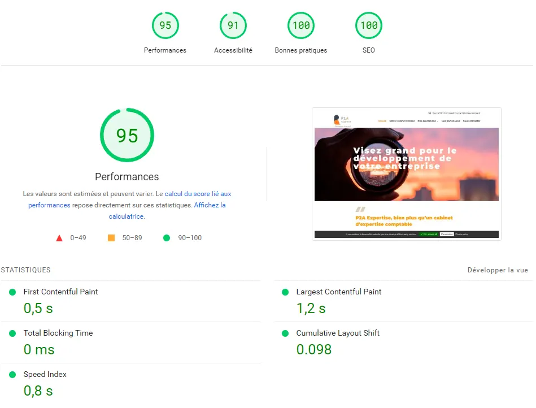The width and height of the screenshot is (536, 408).
Task: Click the OK accept all cookie button
Action: tap(428, 233)
